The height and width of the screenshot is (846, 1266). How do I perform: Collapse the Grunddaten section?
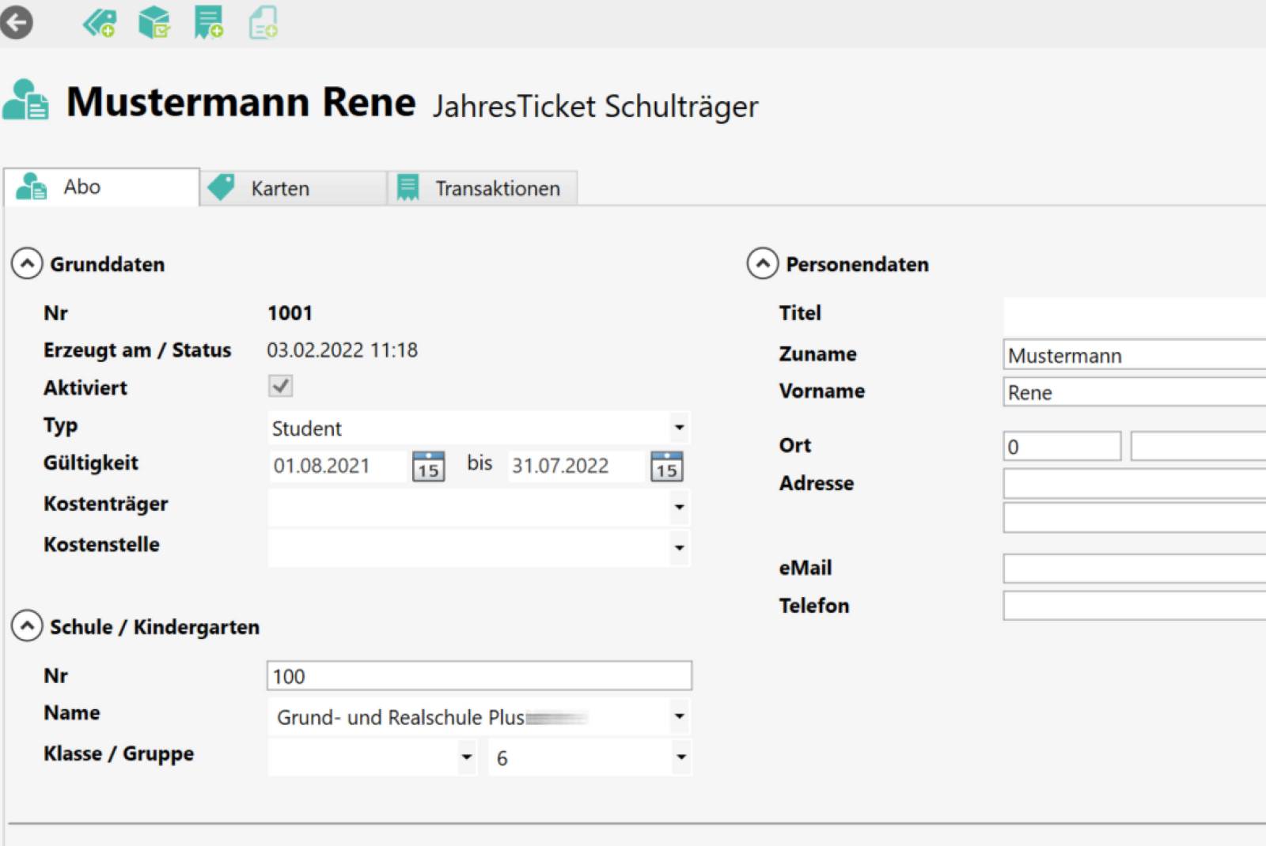pos(27,264)
